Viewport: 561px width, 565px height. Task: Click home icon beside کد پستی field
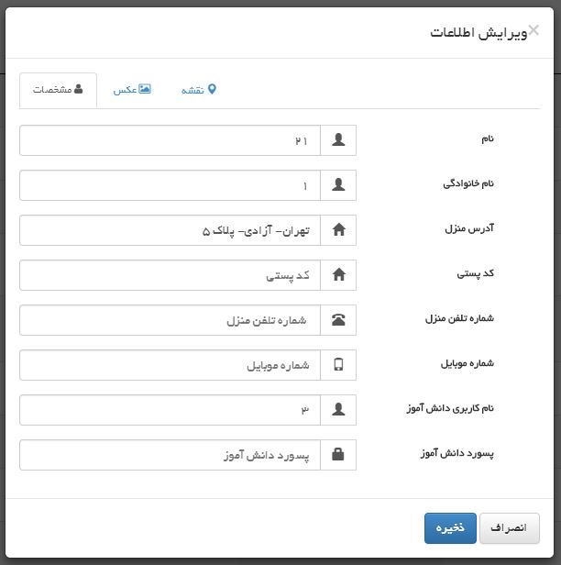click(338, 275)
